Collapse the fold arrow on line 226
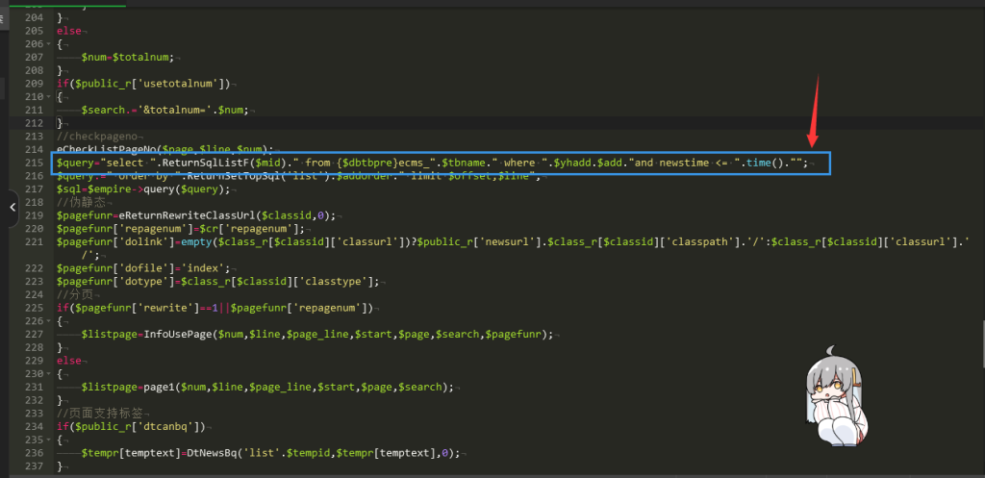Image resolution: width=985 pixels, height=478 pixels. (48, 321)
